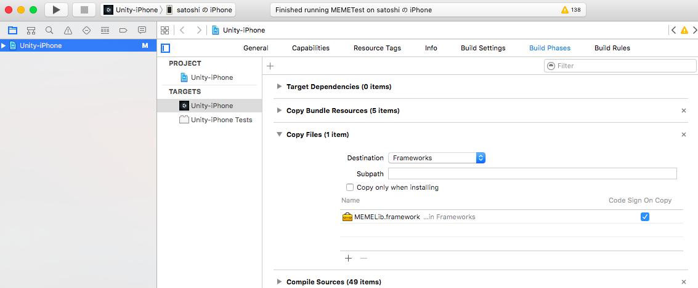Open the Unity-iPhone scheme selector
The width and height of the screenshot is (698, 288).
tap(131, 10)
